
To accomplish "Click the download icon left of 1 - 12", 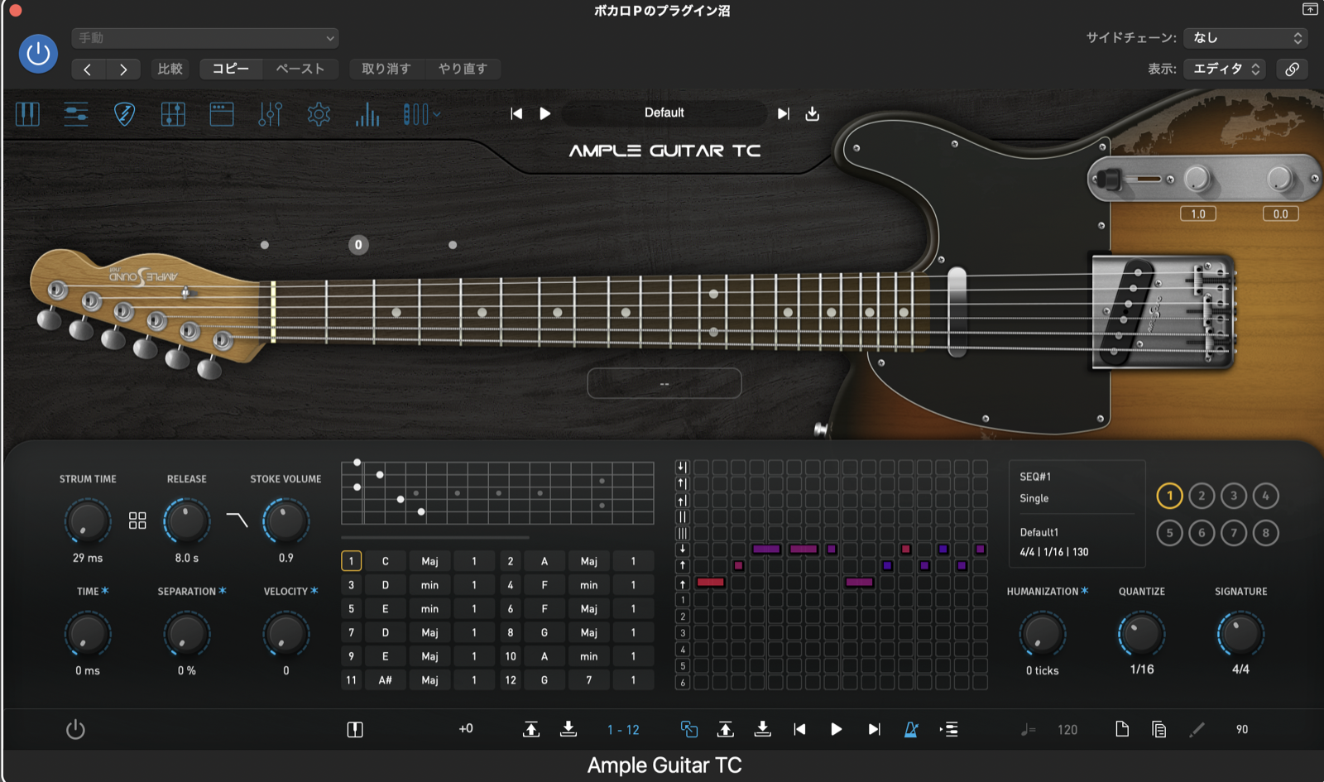I will click(568, 729).
